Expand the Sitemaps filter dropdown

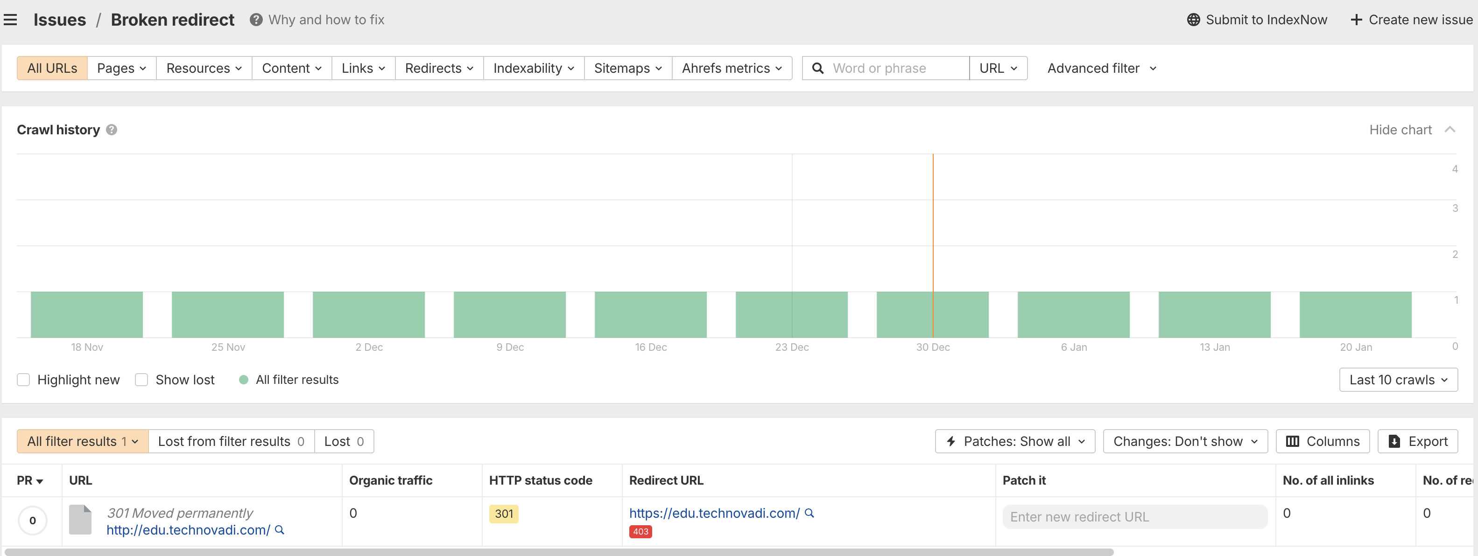pyautogui.click(x=628, y=68)
